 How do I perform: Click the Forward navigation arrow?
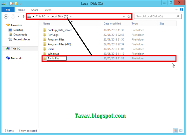point(13,16)
